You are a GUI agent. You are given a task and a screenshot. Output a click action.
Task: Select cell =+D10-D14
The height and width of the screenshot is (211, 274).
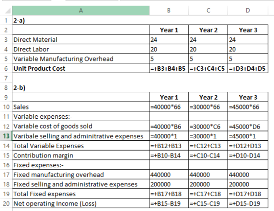click(248, 155)
